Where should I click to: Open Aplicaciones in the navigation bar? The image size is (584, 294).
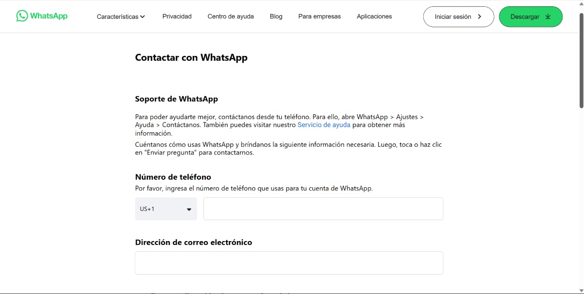tap(374, 17)
